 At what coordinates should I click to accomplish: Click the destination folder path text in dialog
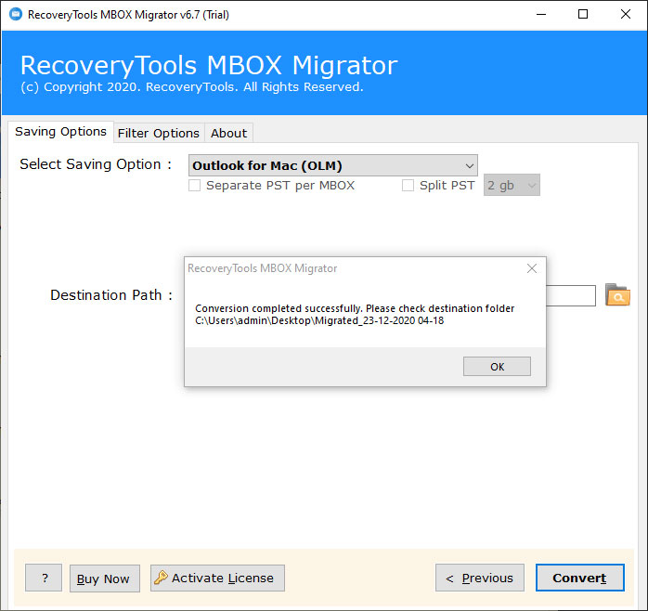[319, 320]
